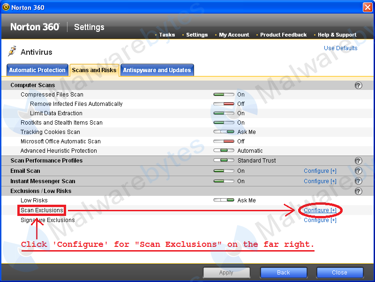Viewport: 375px width, 282px height.
Task: Close the Norton 360 window
Action: coord(367,7)
